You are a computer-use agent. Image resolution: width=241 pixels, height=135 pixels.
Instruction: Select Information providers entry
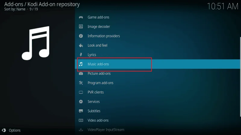pos(157,36)
